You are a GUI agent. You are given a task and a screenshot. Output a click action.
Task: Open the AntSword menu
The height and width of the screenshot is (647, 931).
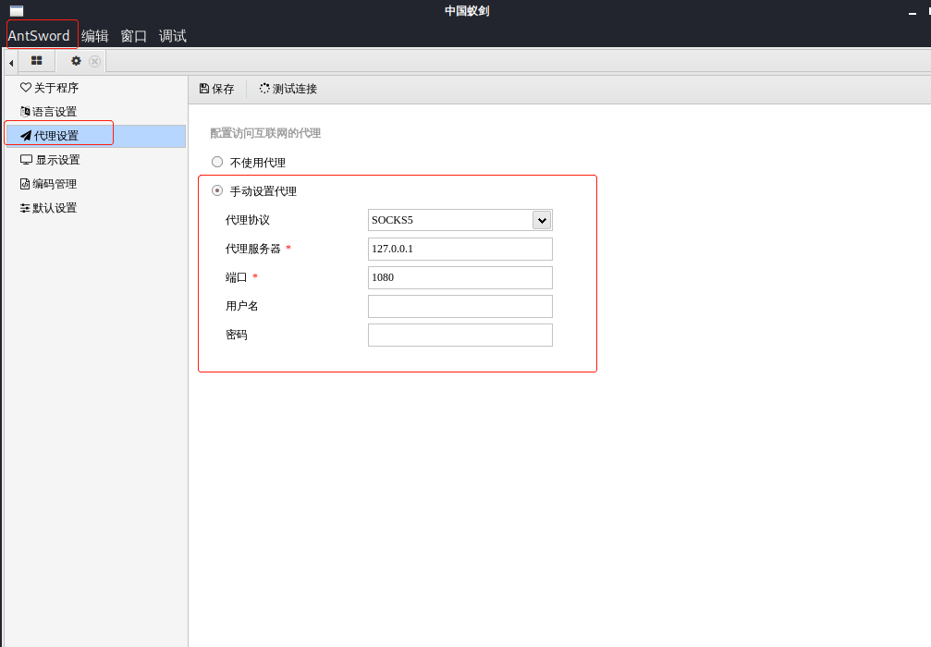click(x=39, y=36)
